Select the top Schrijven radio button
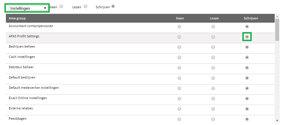Viewport: 285px width, 125px height. point(113,6)
